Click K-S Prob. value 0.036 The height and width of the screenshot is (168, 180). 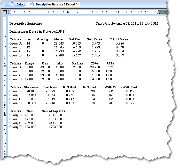click(x=91, y=95)
